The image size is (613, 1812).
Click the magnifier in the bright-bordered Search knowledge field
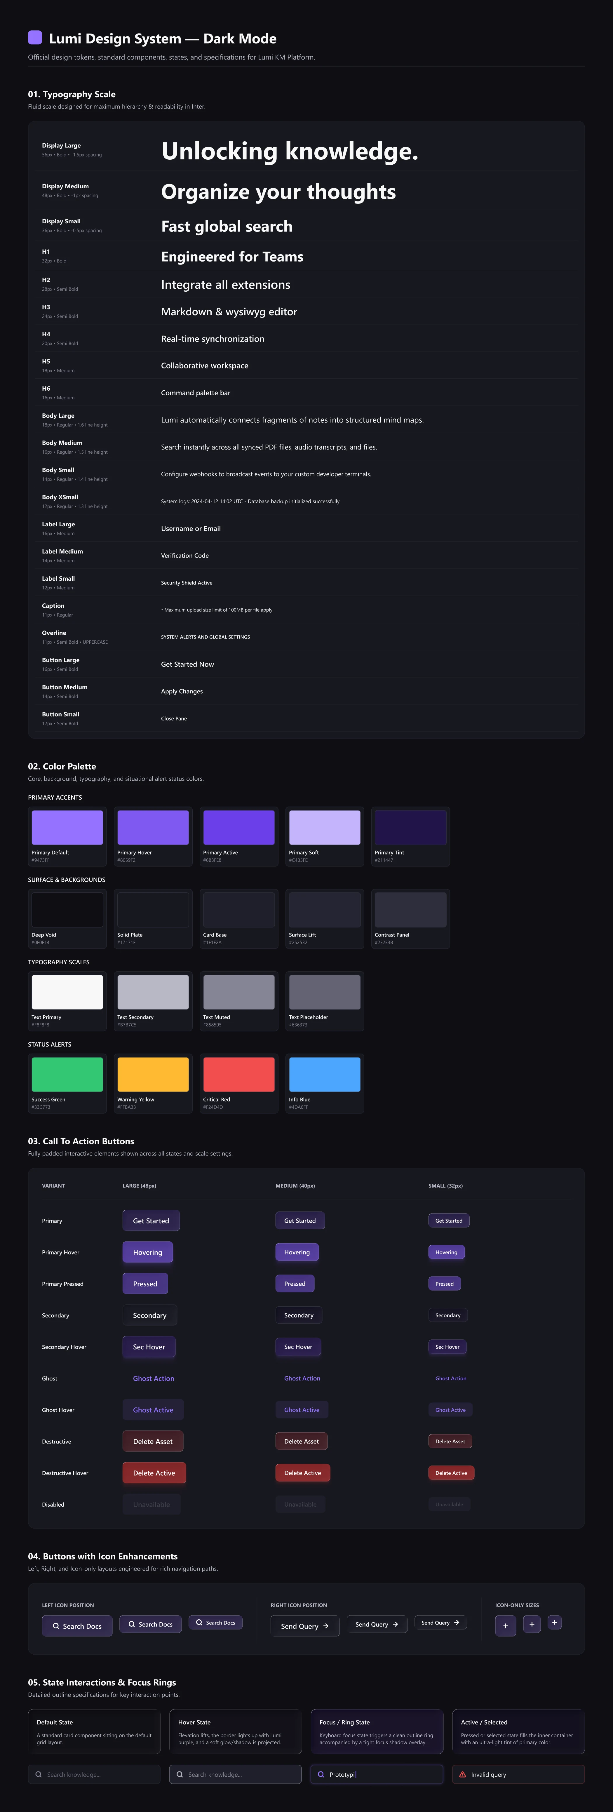(x=180, y=1775)
